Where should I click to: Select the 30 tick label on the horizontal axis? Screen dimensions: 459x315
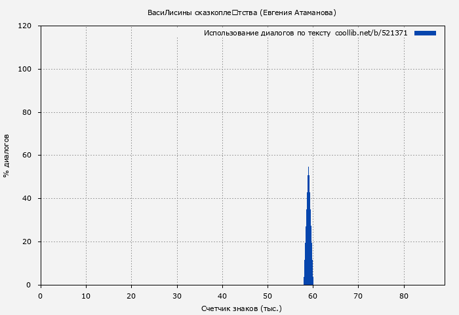176,295
